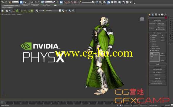Click the Render Production teapot icon
This screenshot has height=107, width=173.
[131, 2]
